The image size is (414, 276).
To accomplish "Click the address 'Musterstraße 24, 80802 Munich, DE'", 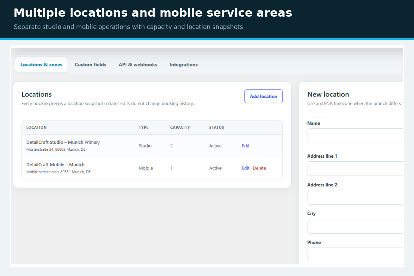I will pos(56,149).
